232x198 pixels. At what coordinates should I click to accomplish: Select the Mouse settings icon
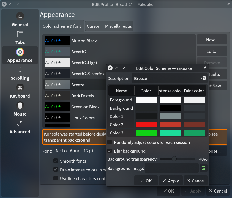click(x=20, y=106)
